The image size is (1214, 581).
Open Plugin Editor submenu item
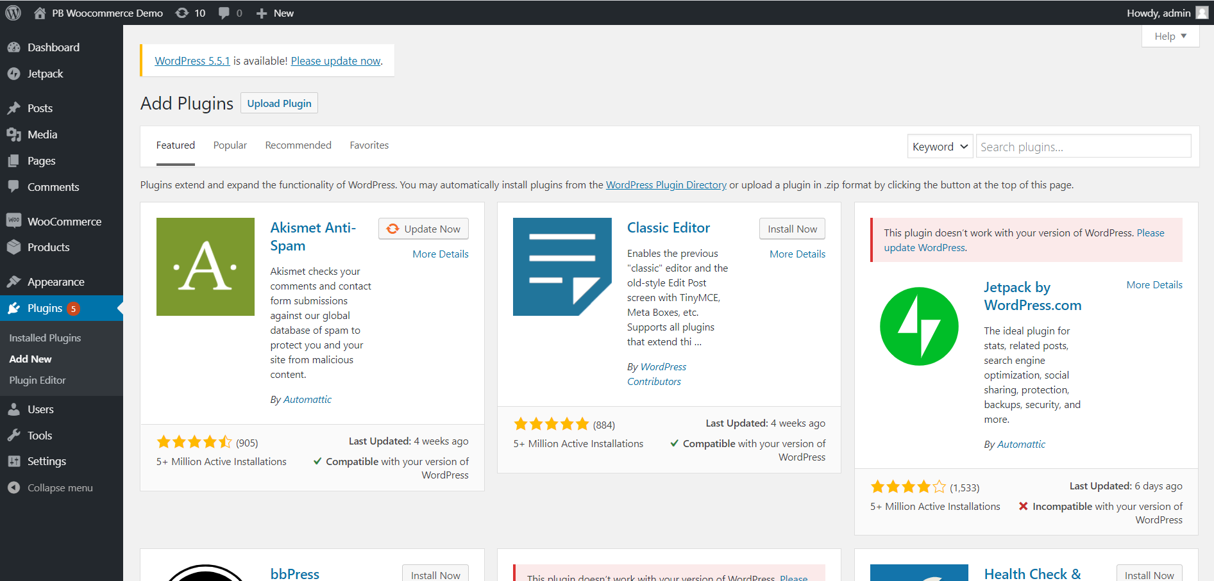tap(38, 380)
